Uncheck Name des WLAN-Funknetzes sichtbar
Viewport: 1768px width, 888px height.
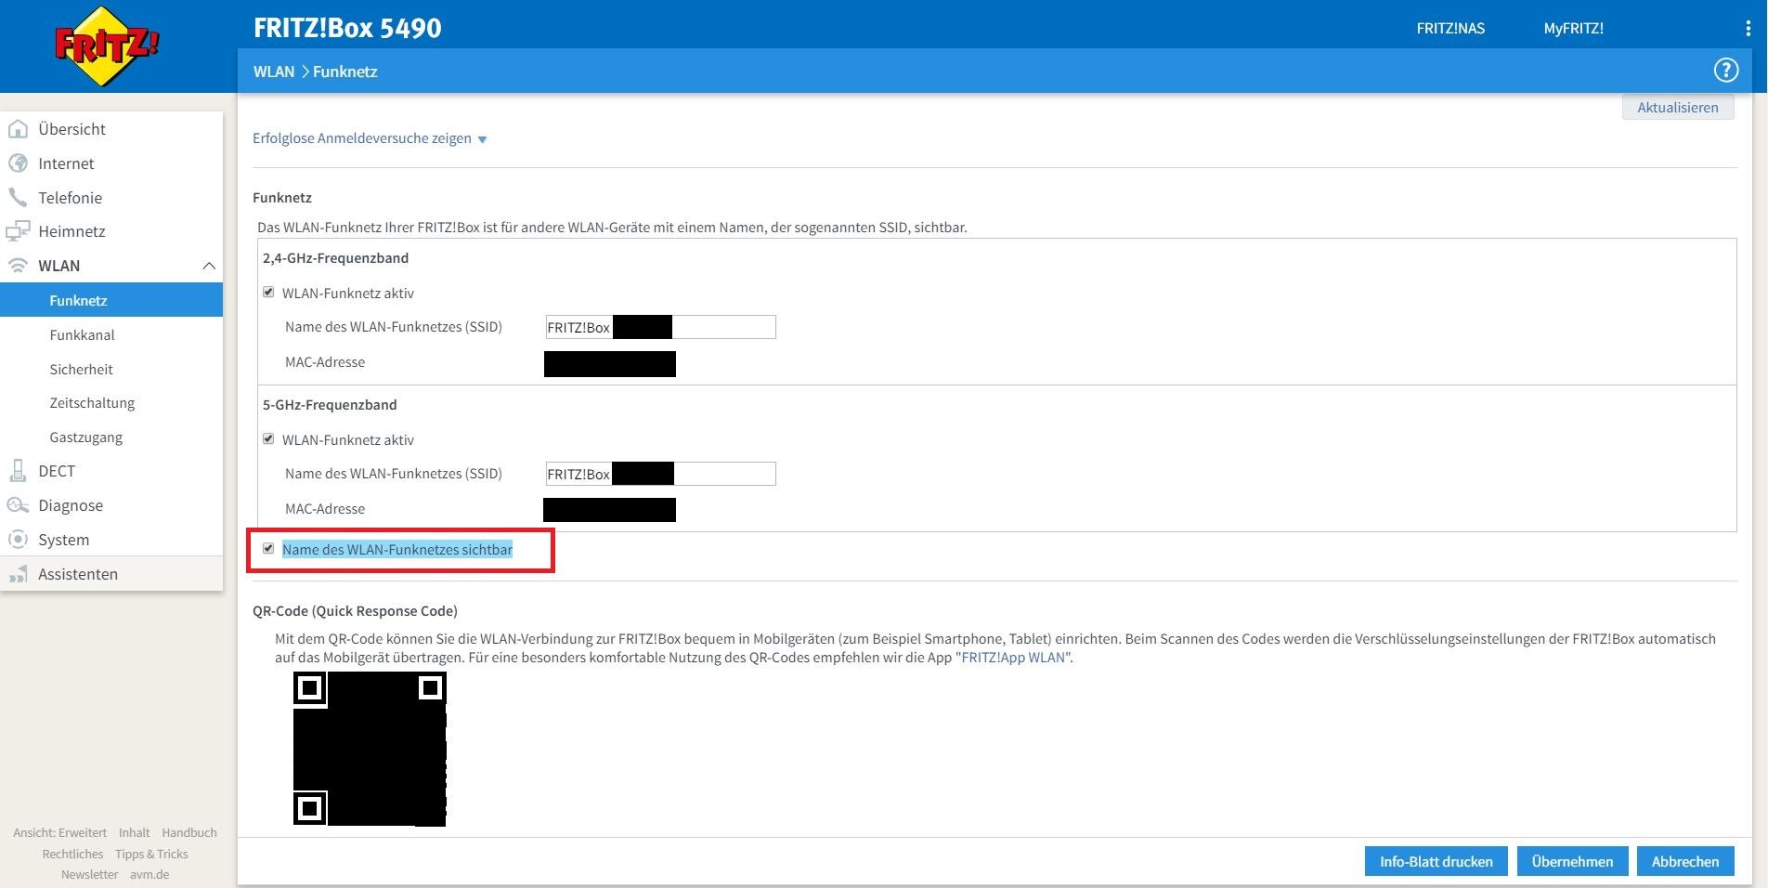tap(268, 548)
